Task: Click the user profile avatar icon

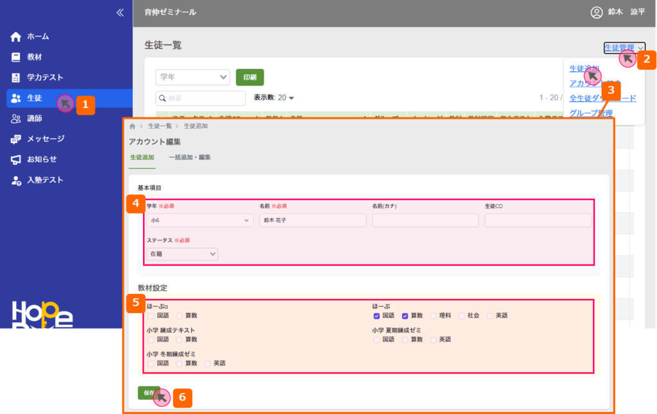Action: [597, 12]
